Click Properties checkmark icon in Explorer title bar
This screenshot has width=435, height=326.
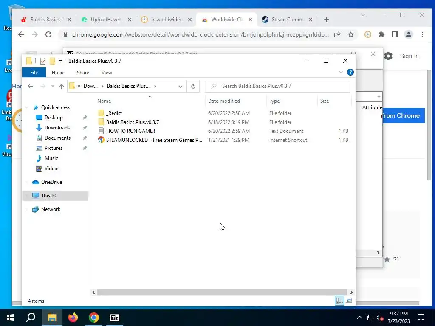point(43,61)
